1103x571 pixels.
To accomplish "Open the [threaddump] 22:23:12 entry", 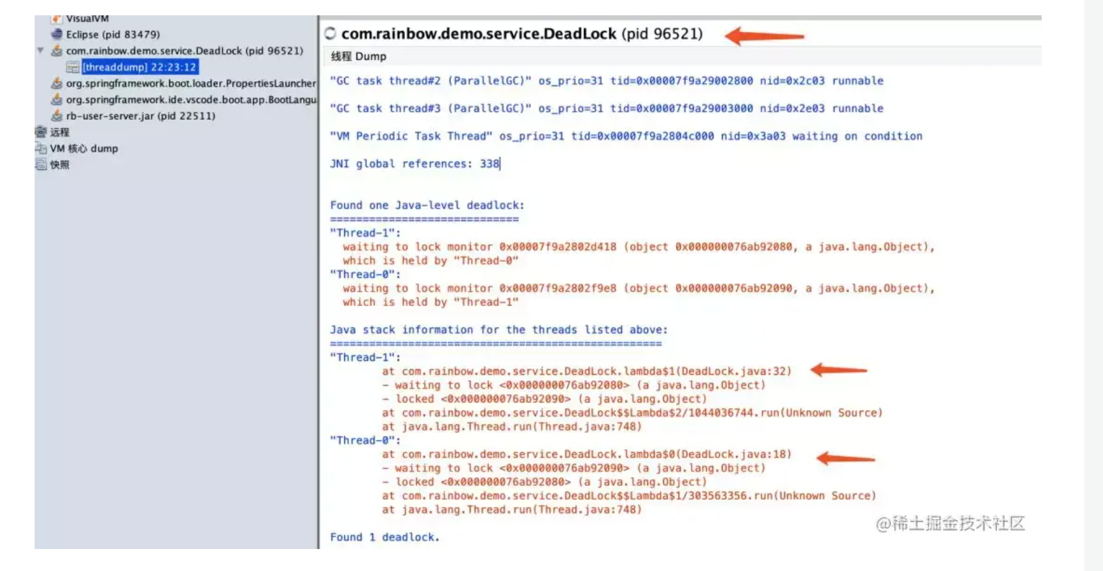I will click(139, 67).
